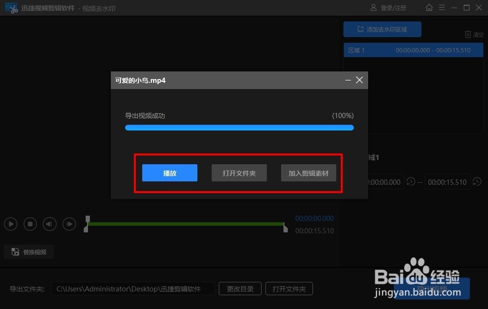Image resolution: width=488 pixels, height=309 pixels.
Task: Click the blue 播放 button in the dialog
Action: [x=170, y=173]
